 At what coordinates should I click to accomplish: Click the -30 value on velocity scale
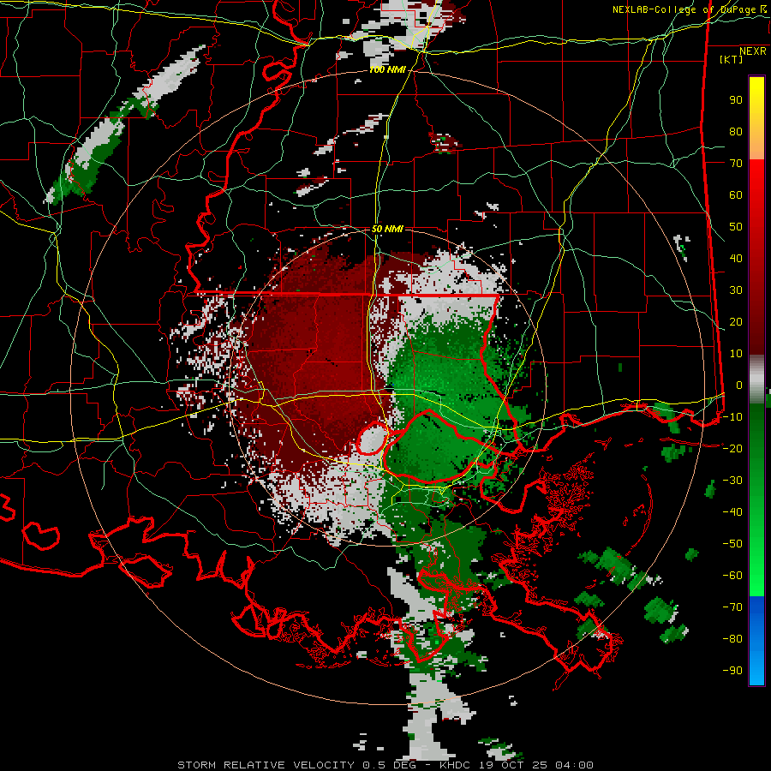(732, 481)
